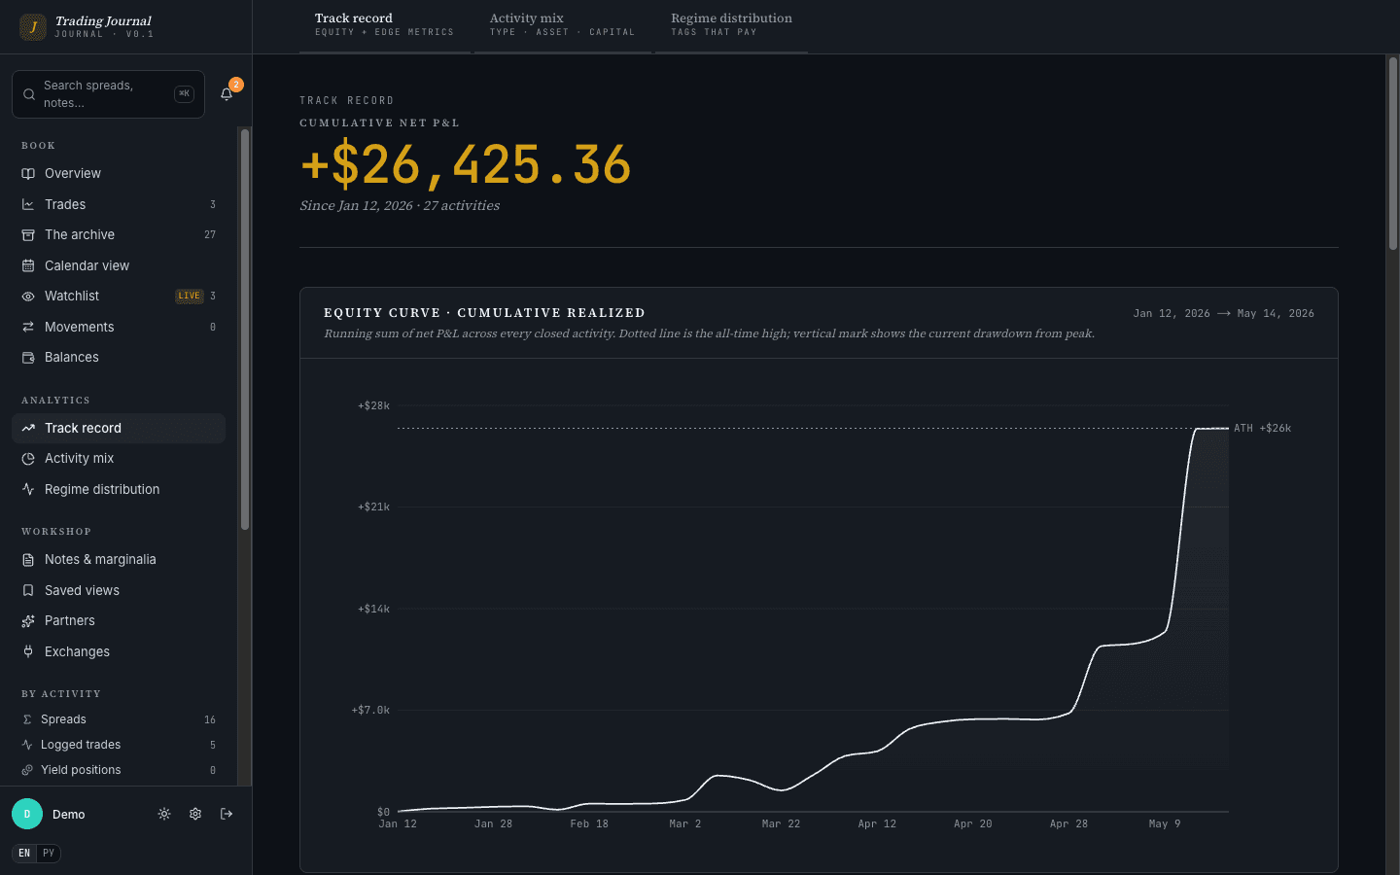This screenshot has height=875, width=1400.
Task: Filter by Yield positions activity
Action: (119, 770)
